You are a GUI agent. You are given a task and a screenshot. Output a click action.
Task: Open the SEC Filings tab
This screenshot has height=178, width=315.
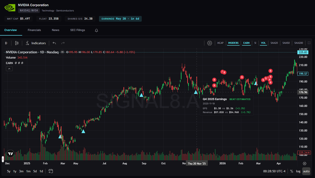pos(78,30)
